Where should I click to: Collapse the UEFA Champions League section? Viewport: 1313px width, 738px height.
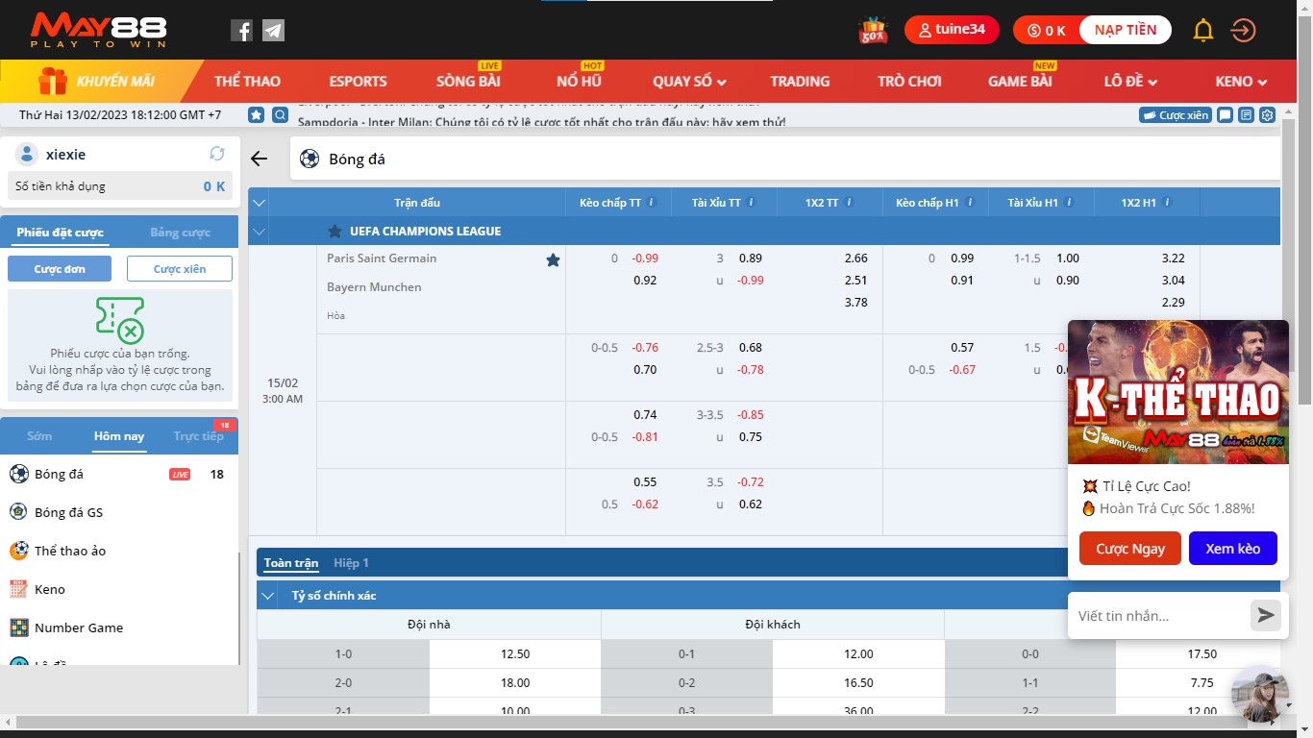tap(258, 232)
